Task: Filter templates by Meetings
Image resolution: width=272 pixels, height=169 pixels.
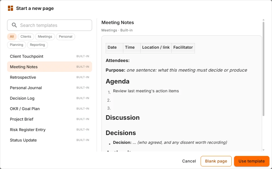Action: click(x=45, y=37)
